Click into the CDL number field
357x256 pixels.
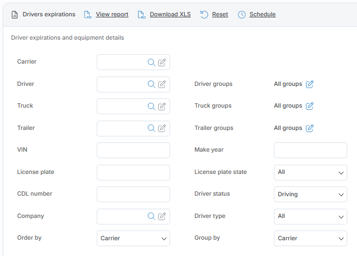[x=133, y=194]
